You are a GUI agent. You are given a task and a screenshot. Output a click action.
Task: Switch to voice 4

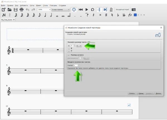point(144,15)
